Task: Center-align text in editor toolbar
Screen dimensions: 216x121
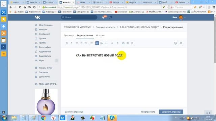Action: tap(81, 43)
